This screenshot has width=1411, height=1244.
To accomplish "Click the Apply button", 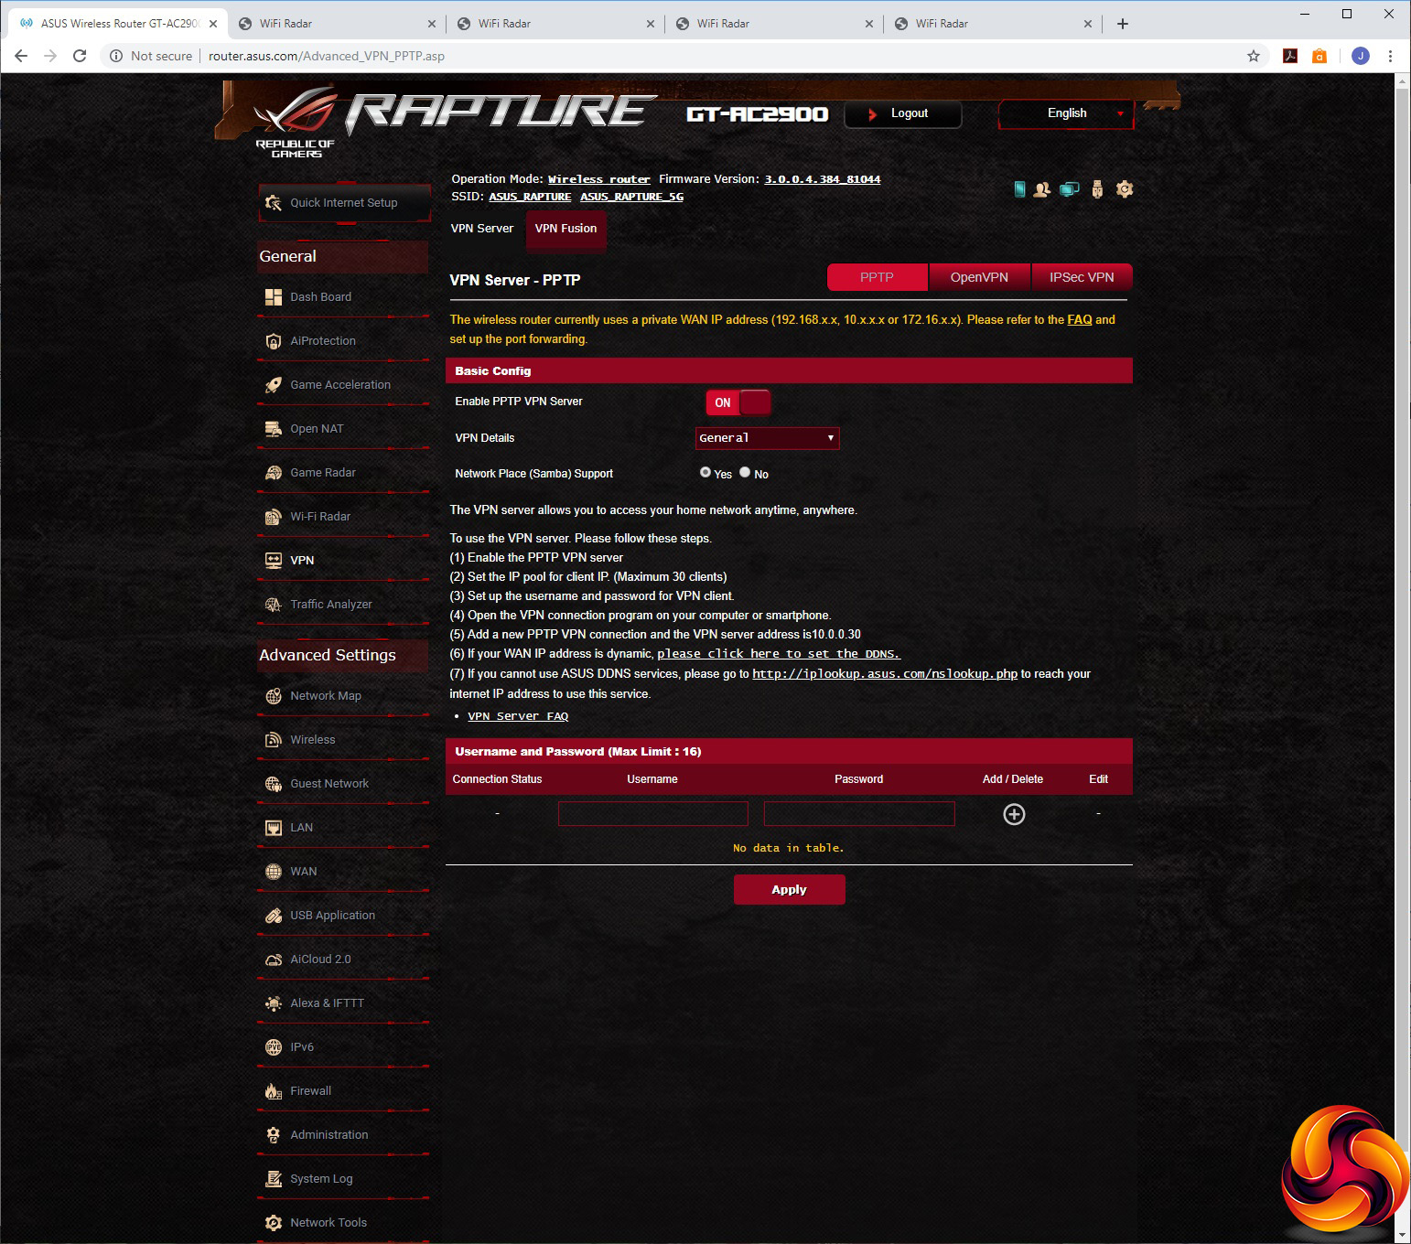I will click(x=789, y=889).
